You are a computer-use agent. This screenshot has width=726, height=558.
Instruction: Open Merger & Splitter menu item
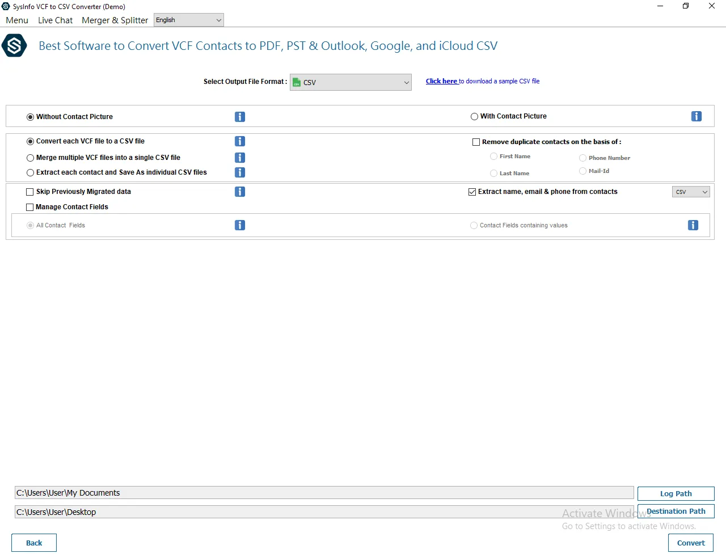pos(115,20)
